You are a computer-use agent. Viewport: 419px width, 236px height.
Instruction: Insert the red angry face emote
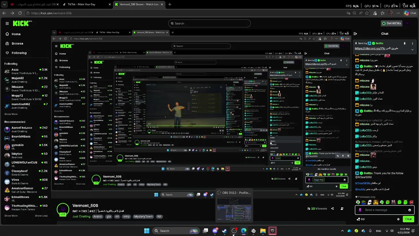point(412,202)
